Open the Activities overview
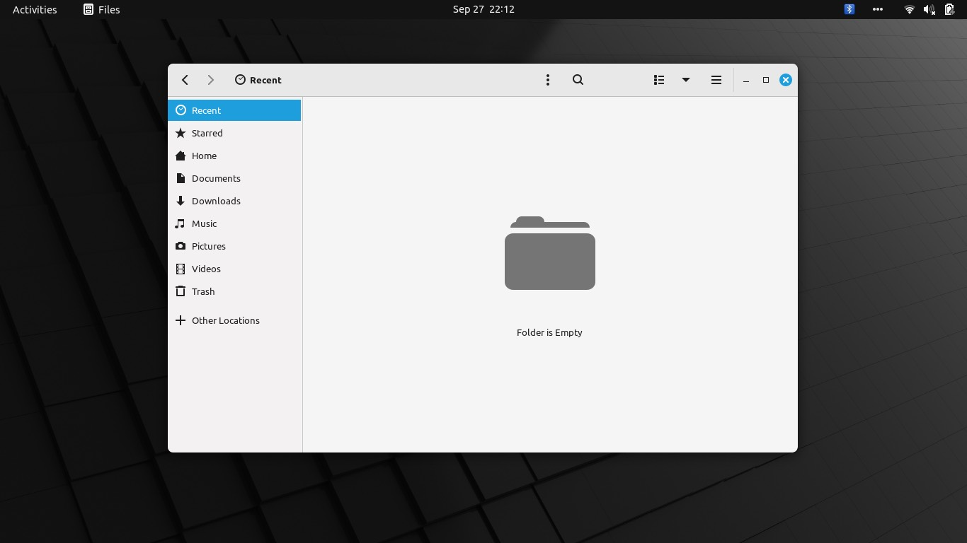Screen dimensions: 967x543 click(35, 9)
